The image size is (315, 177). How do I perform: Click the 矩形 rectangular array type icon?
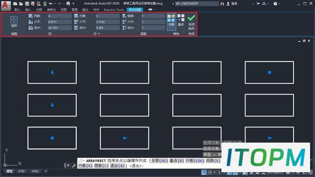pyautogui.click(x=14, y=22)
